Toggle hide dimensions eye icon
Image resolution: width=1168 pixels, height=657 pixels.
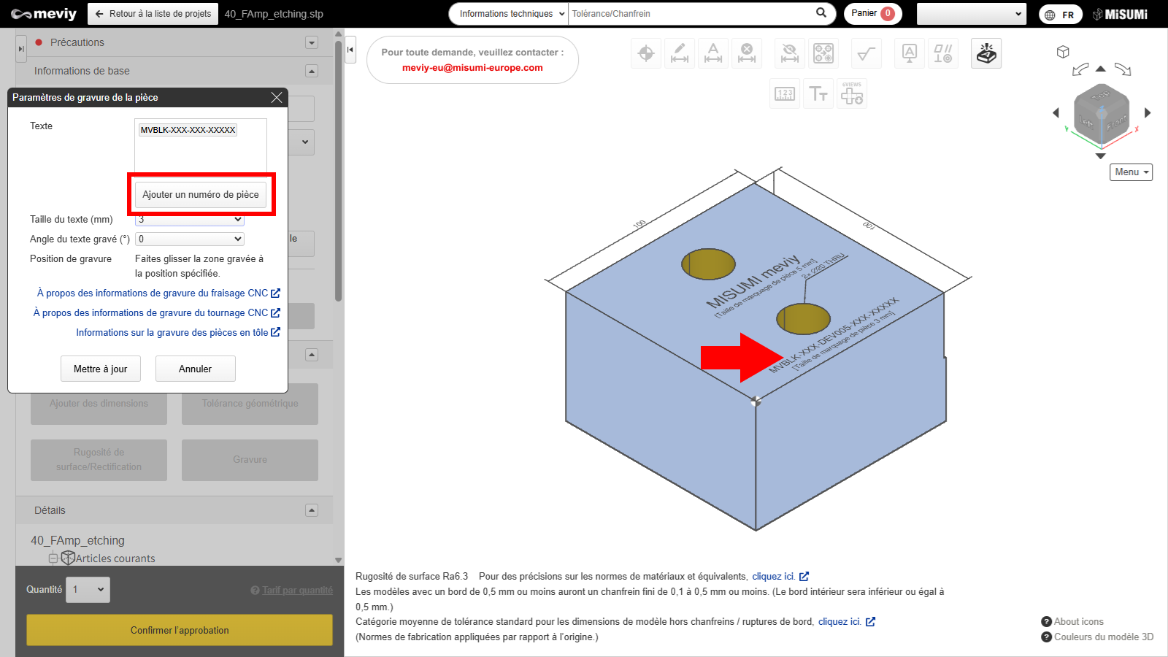[x=789, y=53]
